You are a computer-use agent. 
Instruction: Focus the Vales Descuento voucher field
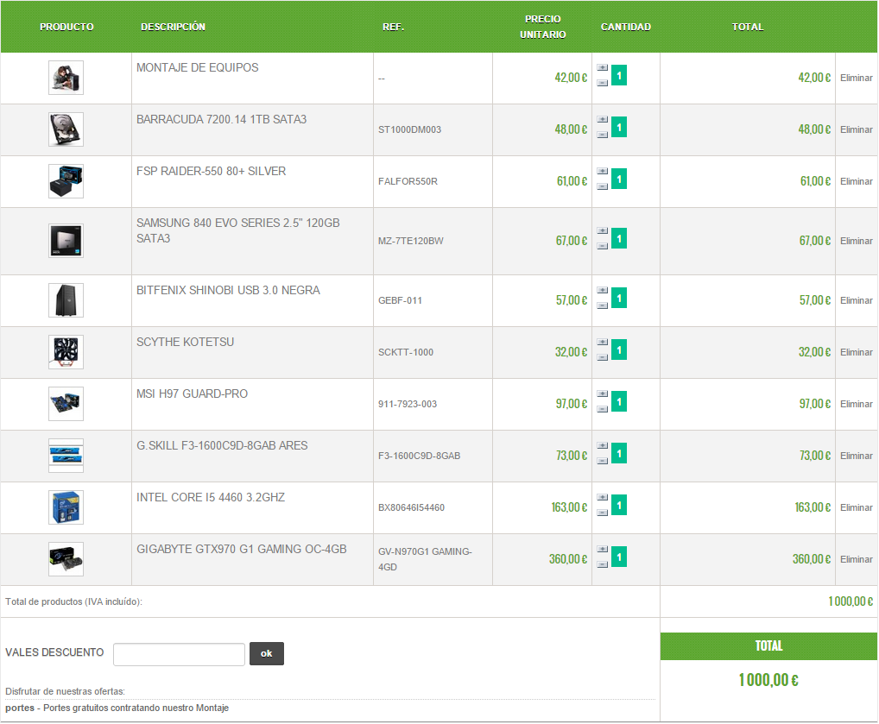(x=179, y=654)
